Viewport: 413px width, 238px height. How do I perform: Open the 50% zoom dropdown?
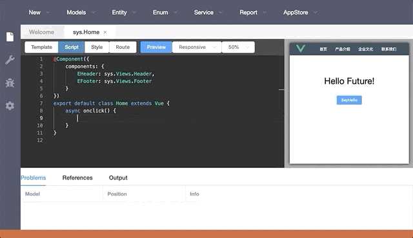(238, 47)
